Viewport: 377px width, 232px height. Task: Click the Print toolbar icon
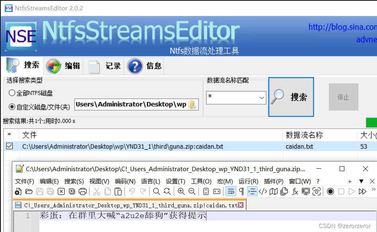[83, 191]
